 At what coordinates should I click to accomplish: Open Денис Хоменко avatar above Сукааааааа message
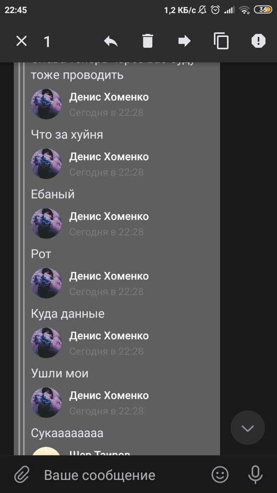[x=46, y=403]
